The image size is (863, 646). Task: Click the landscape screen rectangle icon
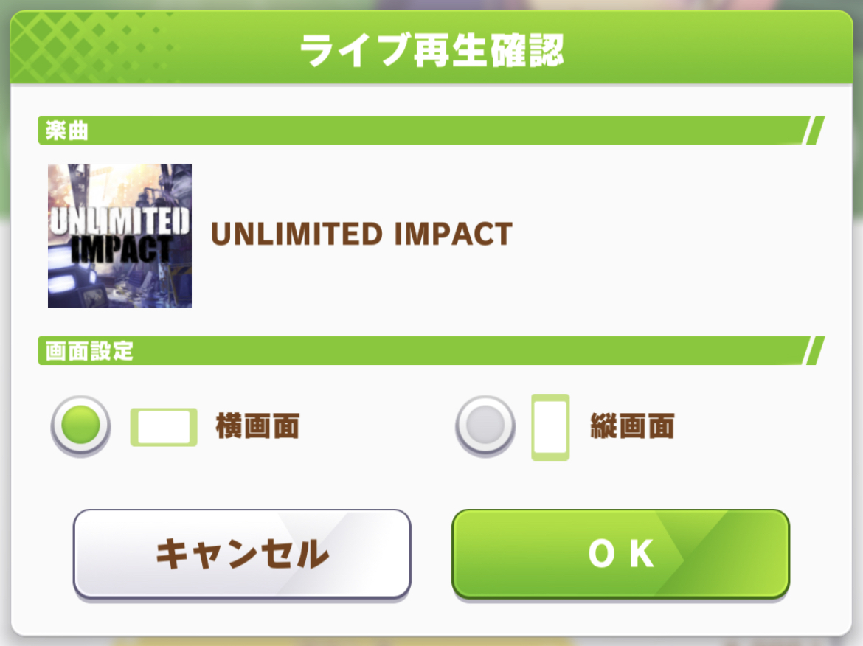[x=164, y=427]
